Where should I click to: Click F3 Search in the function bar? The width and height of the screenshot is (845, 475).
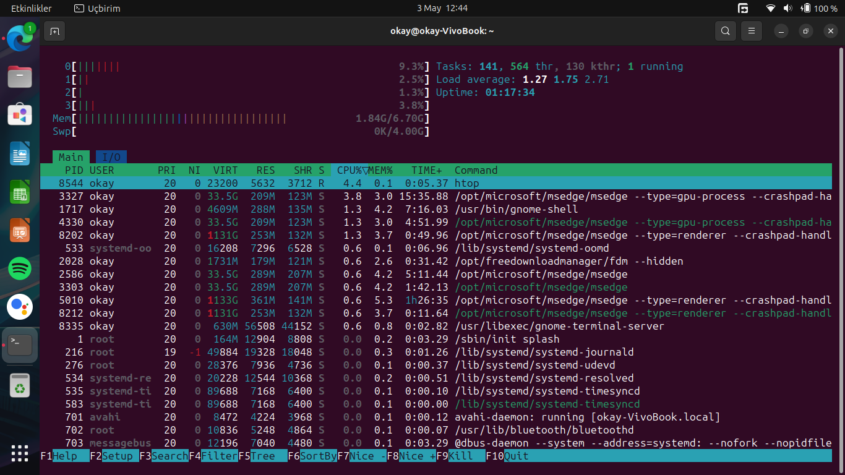164,456
